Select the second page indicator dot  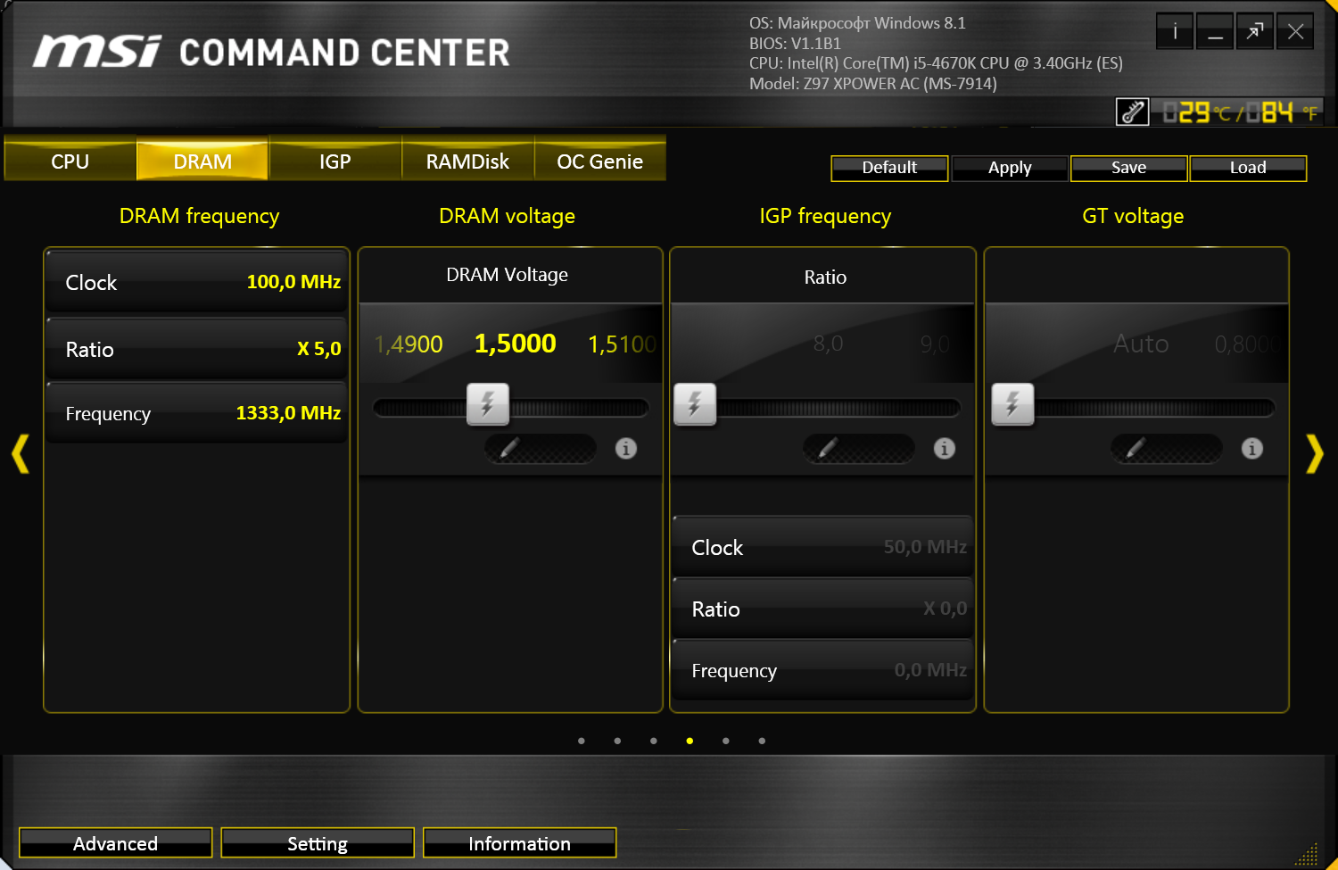tap(617, 741)
